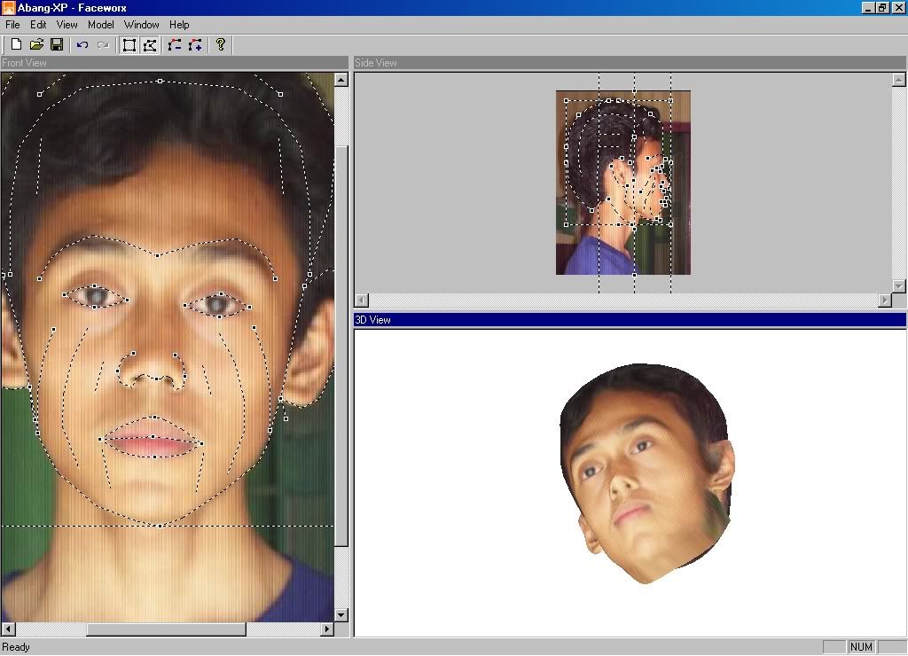Select the add point tool with plus
This screenshot has width=908, height=656.
click(195, 44)
